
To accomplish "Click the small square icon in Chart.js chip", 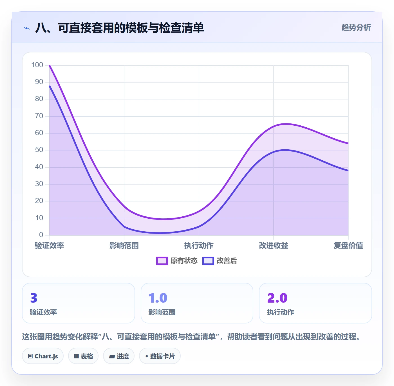I will coord(30,356).
